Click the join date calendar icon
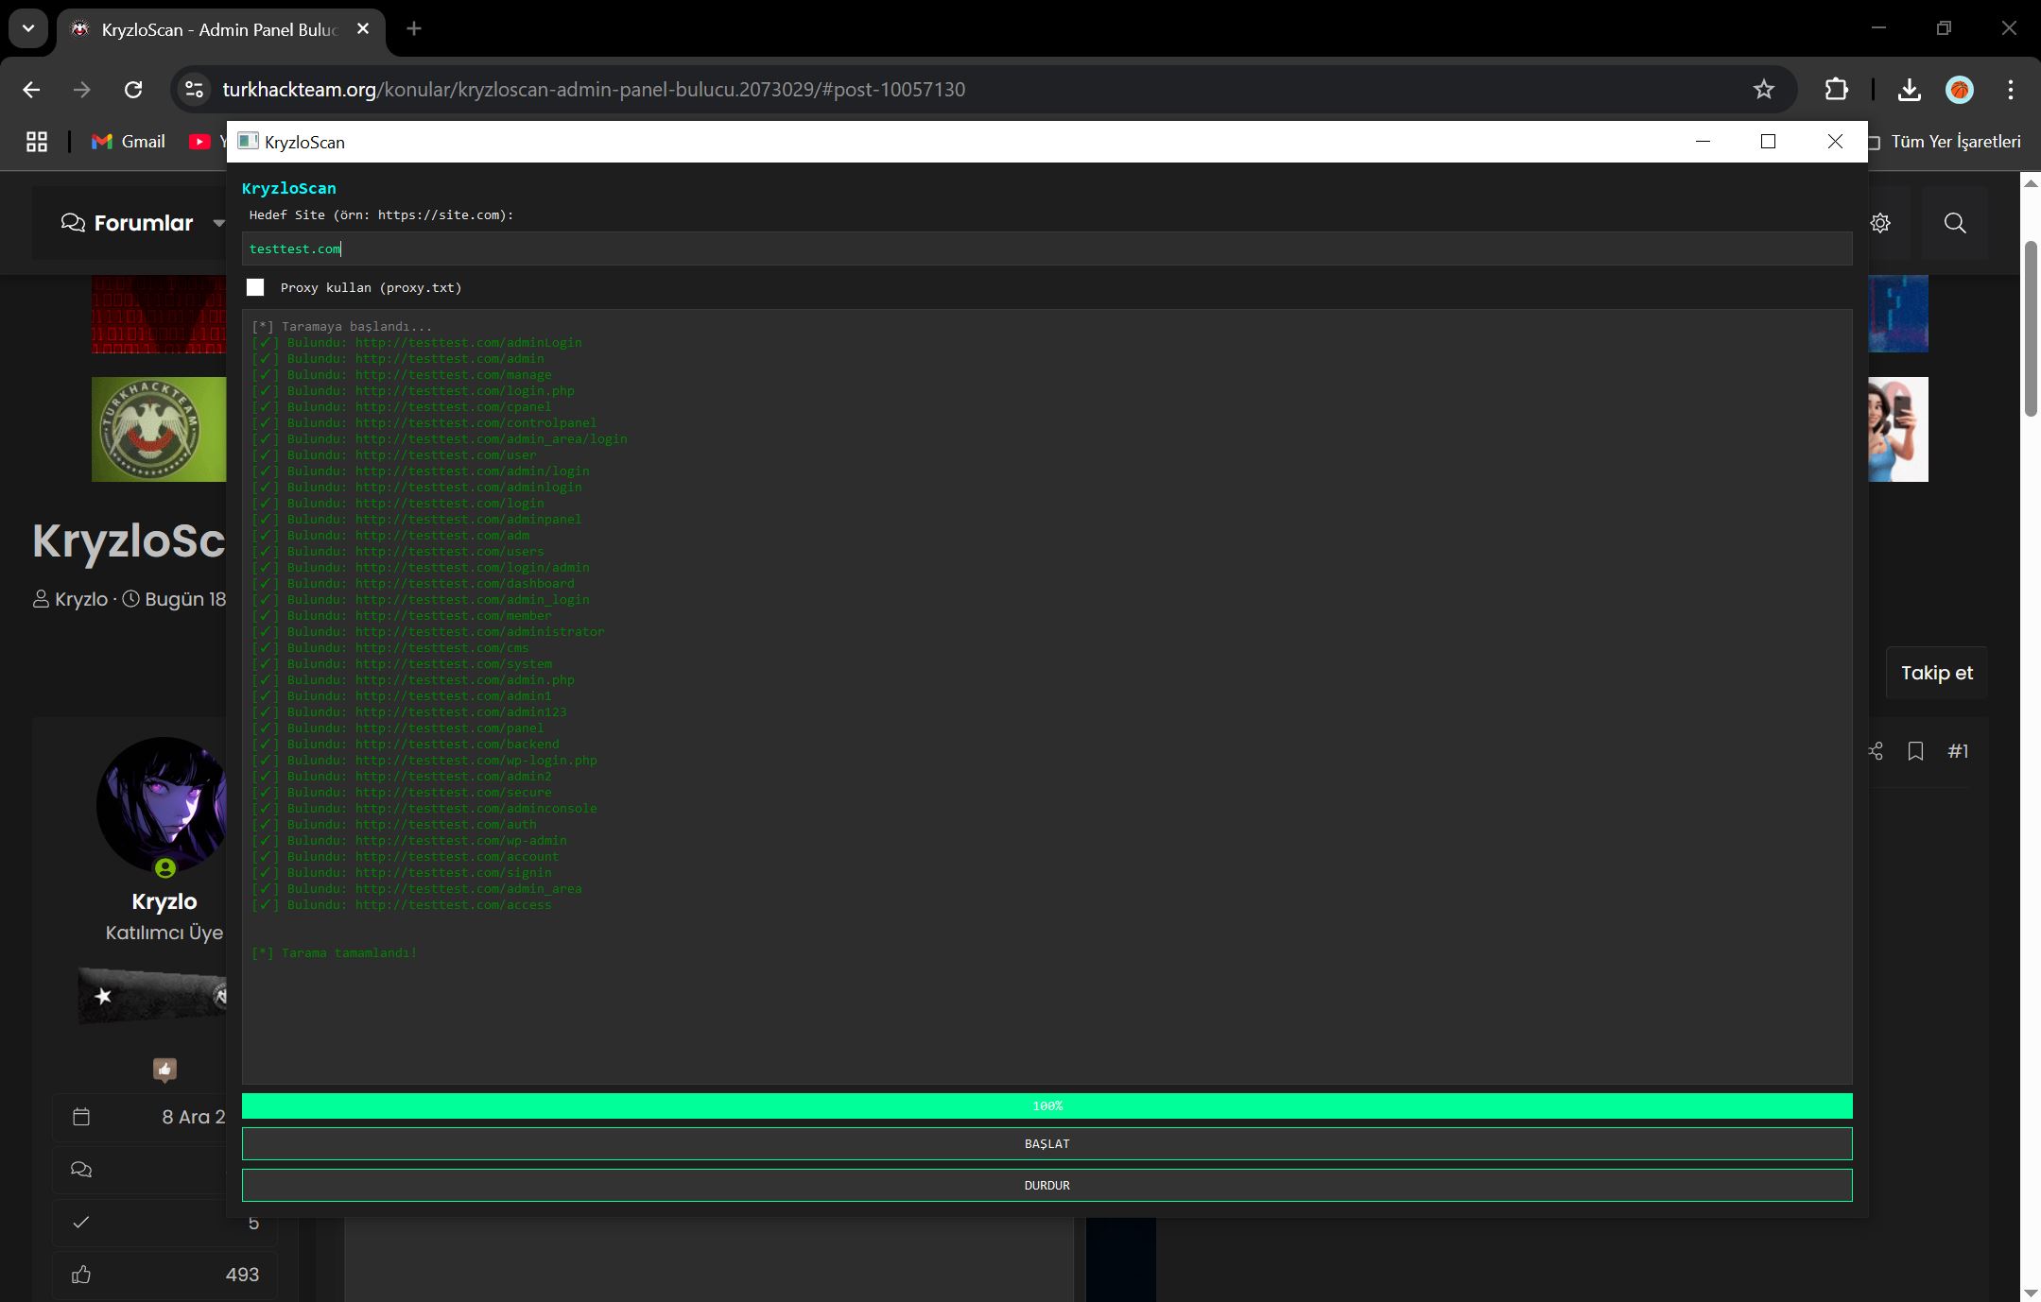This screenshot has width=2041, height=1302. tap(81, 1117)
